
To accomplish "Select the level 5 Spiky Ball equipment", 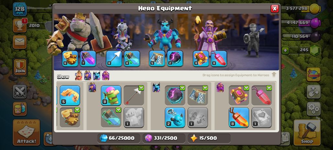I will (x=70, y=95).
